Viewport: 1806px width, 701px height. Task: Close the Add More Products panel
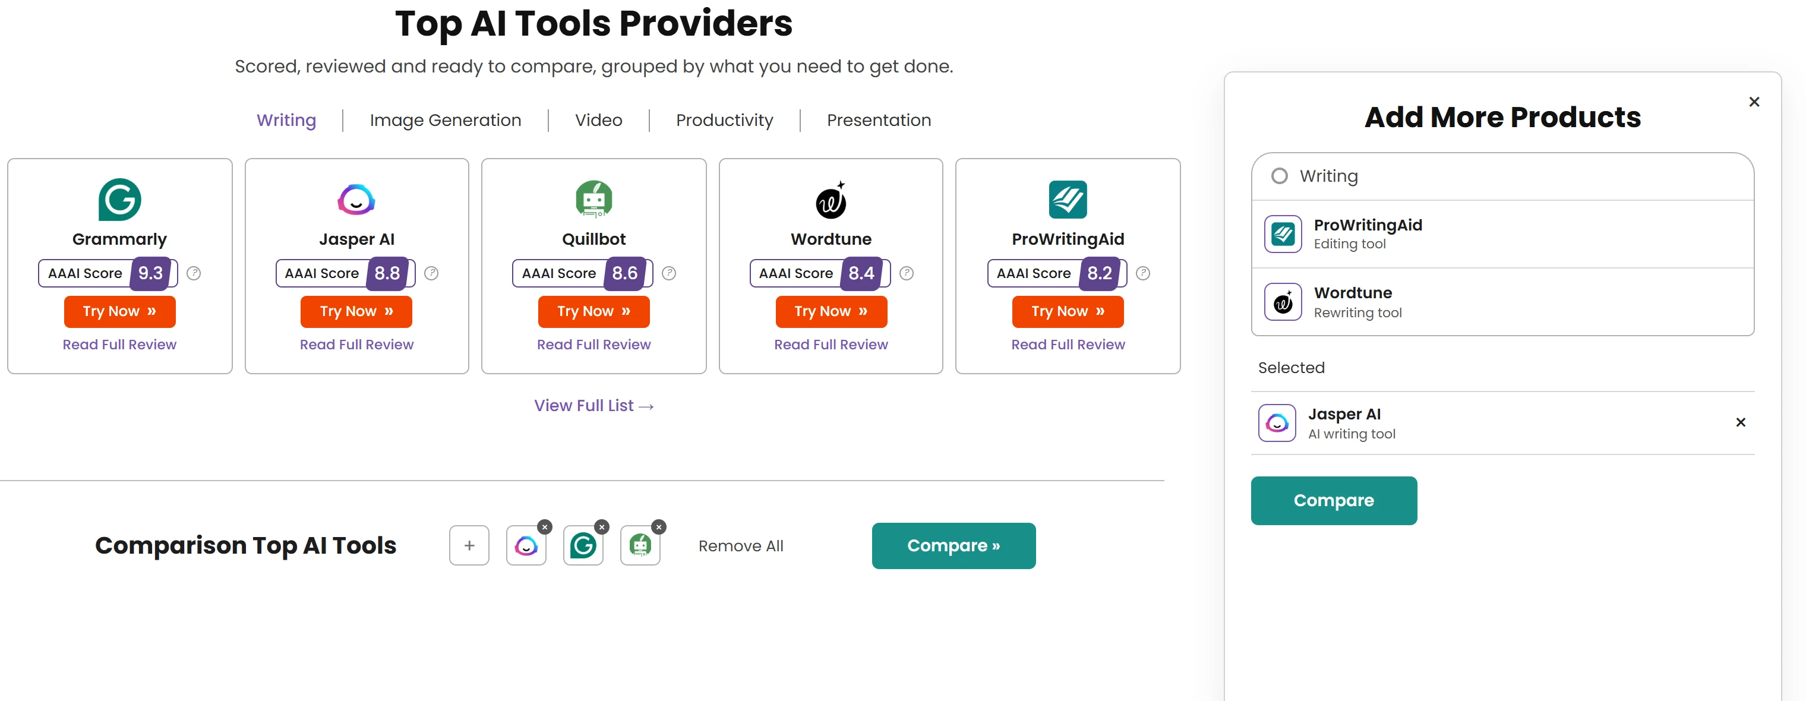point(1754,102)
